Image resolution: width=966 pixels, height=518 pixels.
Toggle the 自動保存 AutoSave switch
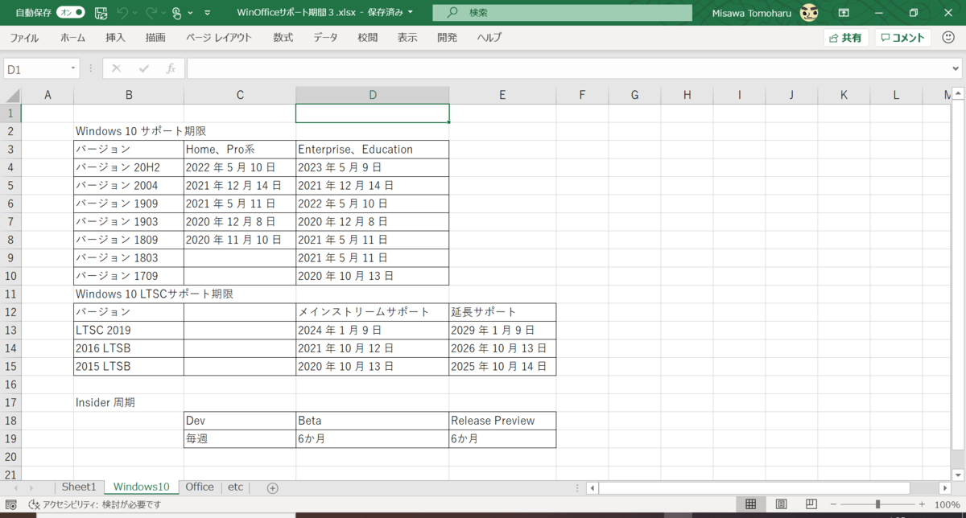tap(71, 13)
